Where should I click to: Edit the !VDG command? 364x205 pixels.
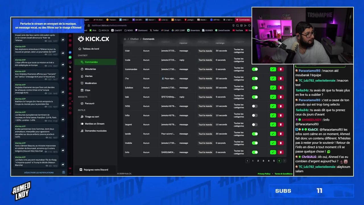click(x=273, y=106)
